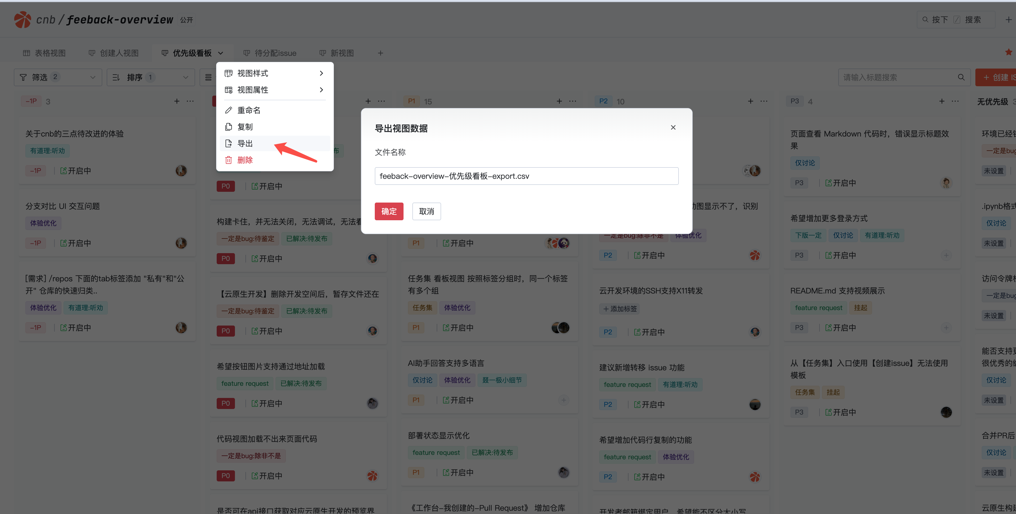Open more options in P3 column header

[955, 101]
